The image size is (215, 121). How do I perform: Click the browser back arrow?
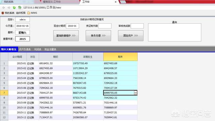4,8
